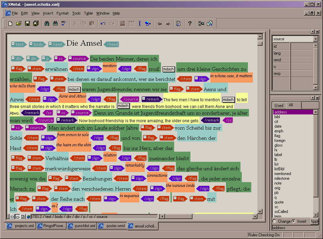Switch to the All elements tab

(x=291, y=105)
